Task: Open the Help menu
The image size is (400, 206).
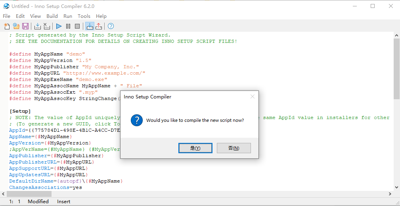Action: tap(101, 16)
